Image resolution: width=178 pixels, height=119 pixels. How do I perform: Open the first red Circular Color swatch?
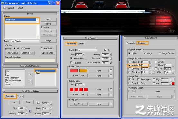click(71, 90)
